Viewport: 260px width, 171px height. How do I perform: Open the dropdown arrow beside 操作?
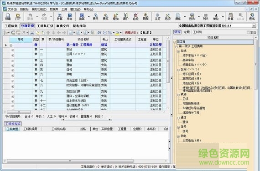(185, 17)
